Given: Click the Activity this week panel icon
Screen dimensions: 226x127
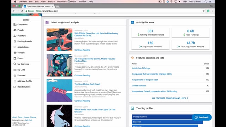Looking at the screenshot, I should pyautogui.click(x=132, y=22).
